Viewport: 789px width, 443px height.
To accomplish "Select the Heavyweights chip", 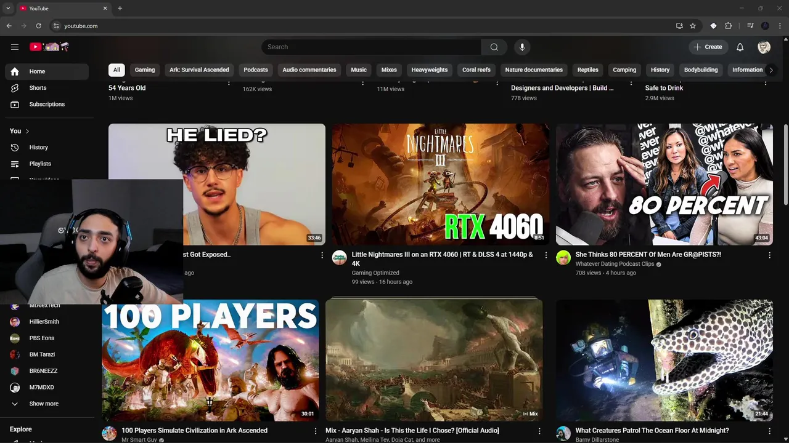I will click(x=430, y=70).
